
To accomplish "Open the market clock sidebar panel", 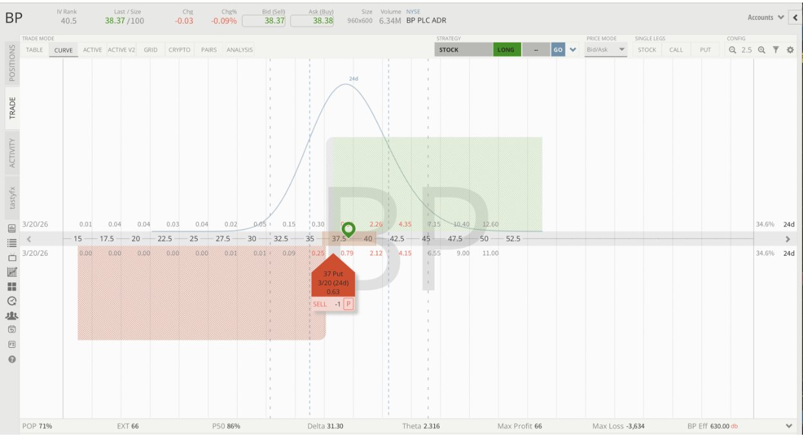I will click(x=11, y=301).
